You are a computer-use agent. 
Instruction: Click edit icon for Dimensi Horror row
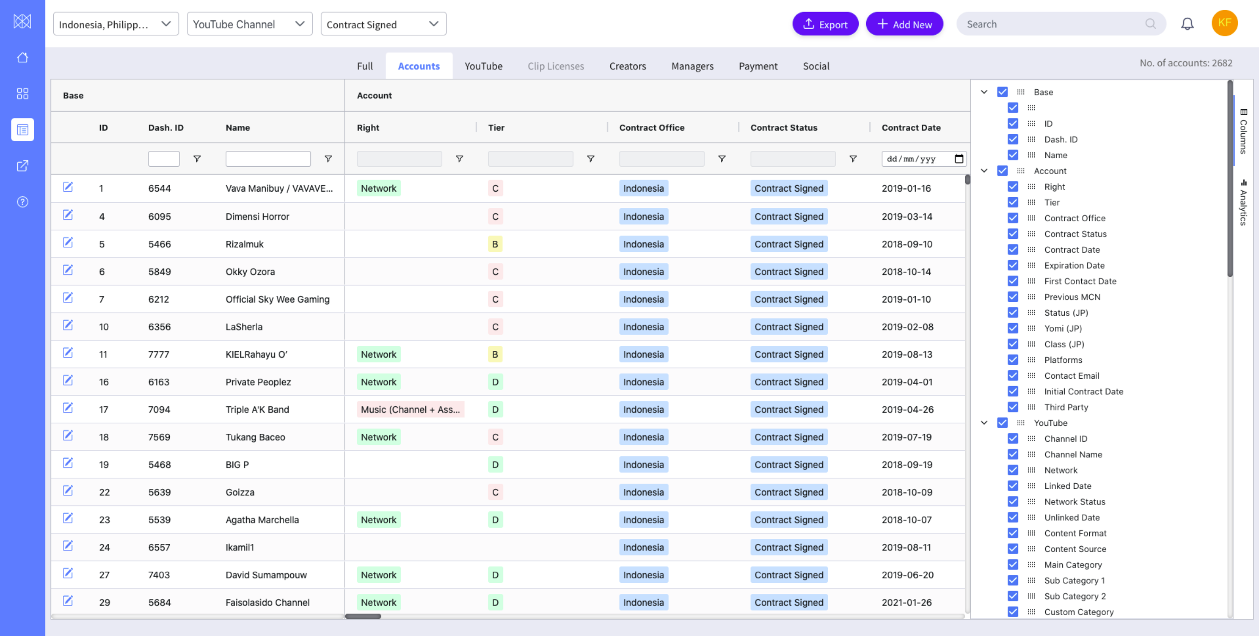click(x=68, y=215)
